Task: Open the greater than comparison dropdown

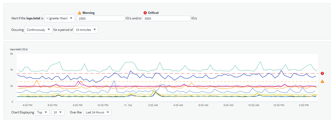Action: click(60, 18)
